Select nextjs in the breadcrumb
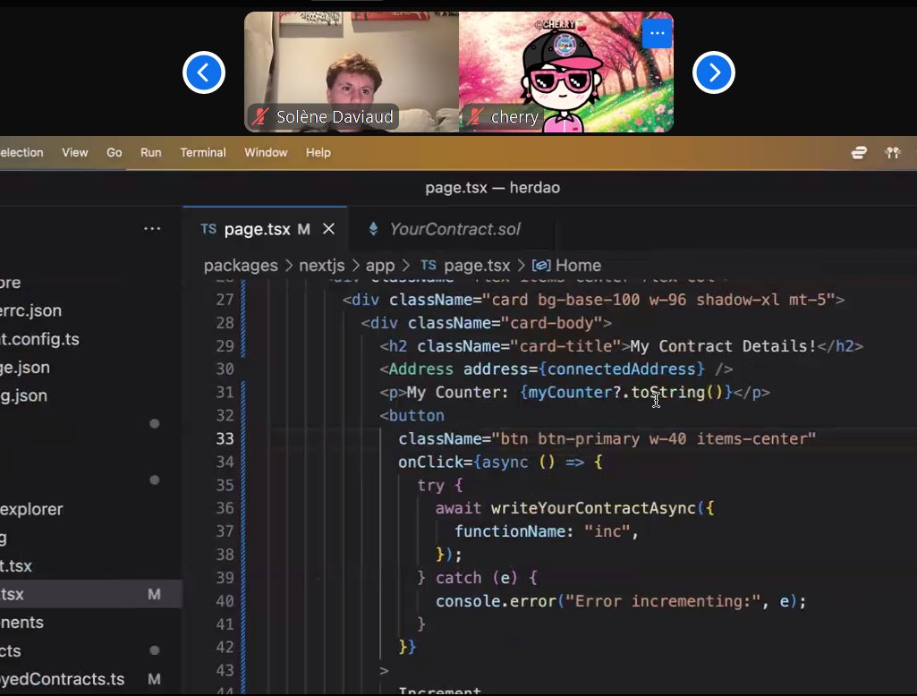The height and width of the screenshot is (696, 917). pyautogui.click(x=322, y=266)
